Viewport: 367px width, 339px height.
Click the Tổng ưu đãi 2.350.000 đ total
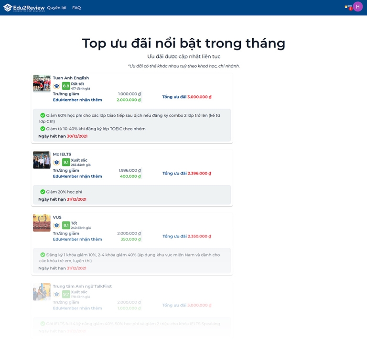[187, 236]
